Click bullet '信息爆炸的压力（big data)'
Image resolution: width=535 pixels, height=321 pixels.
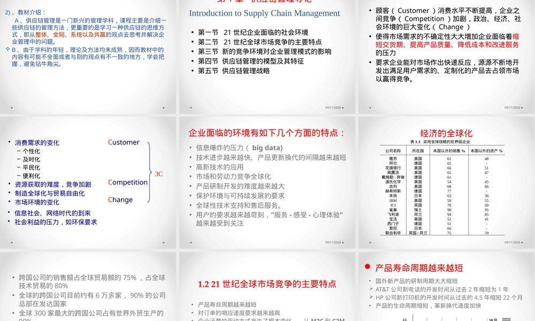[239, 148]
